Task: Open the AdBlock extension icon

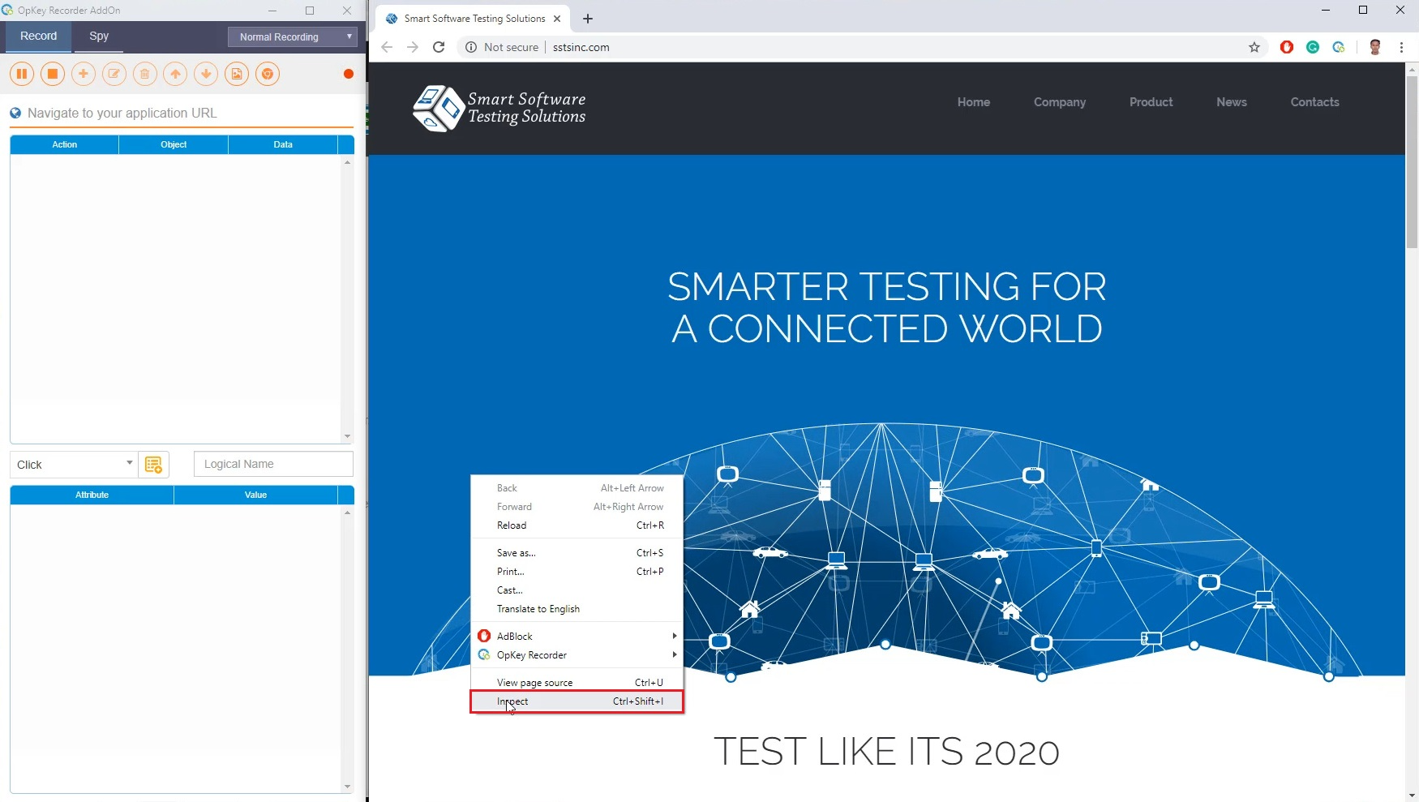Action: click(1287, 47)
